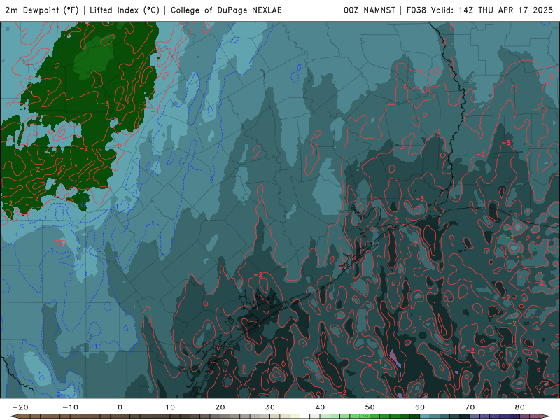
Task: Click the 60 label on the color scale
Action: [x=420, y=407]
